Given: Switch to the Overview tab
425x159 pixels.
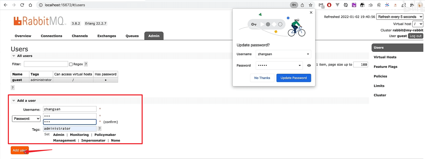Looking at the screenshot, I should click(x=23, y=36).
